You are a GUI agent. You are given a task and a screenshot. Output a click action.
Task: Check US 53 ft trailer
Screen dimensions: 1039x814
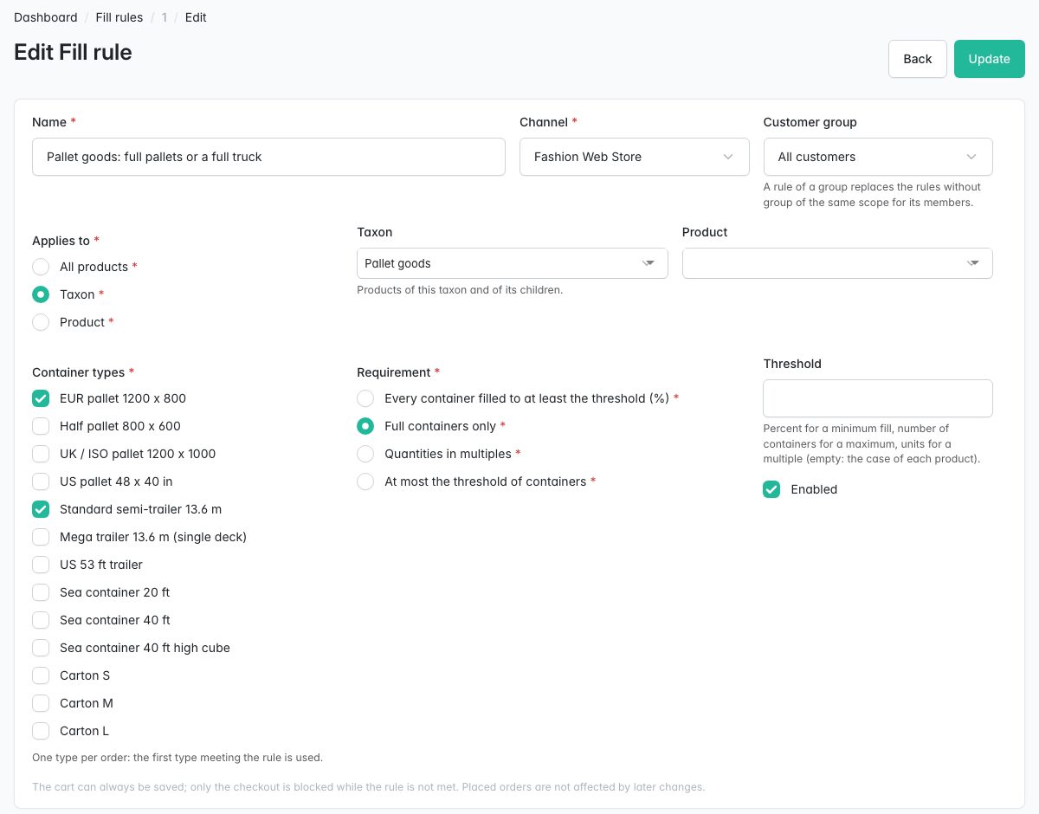[x=41, y=565]
